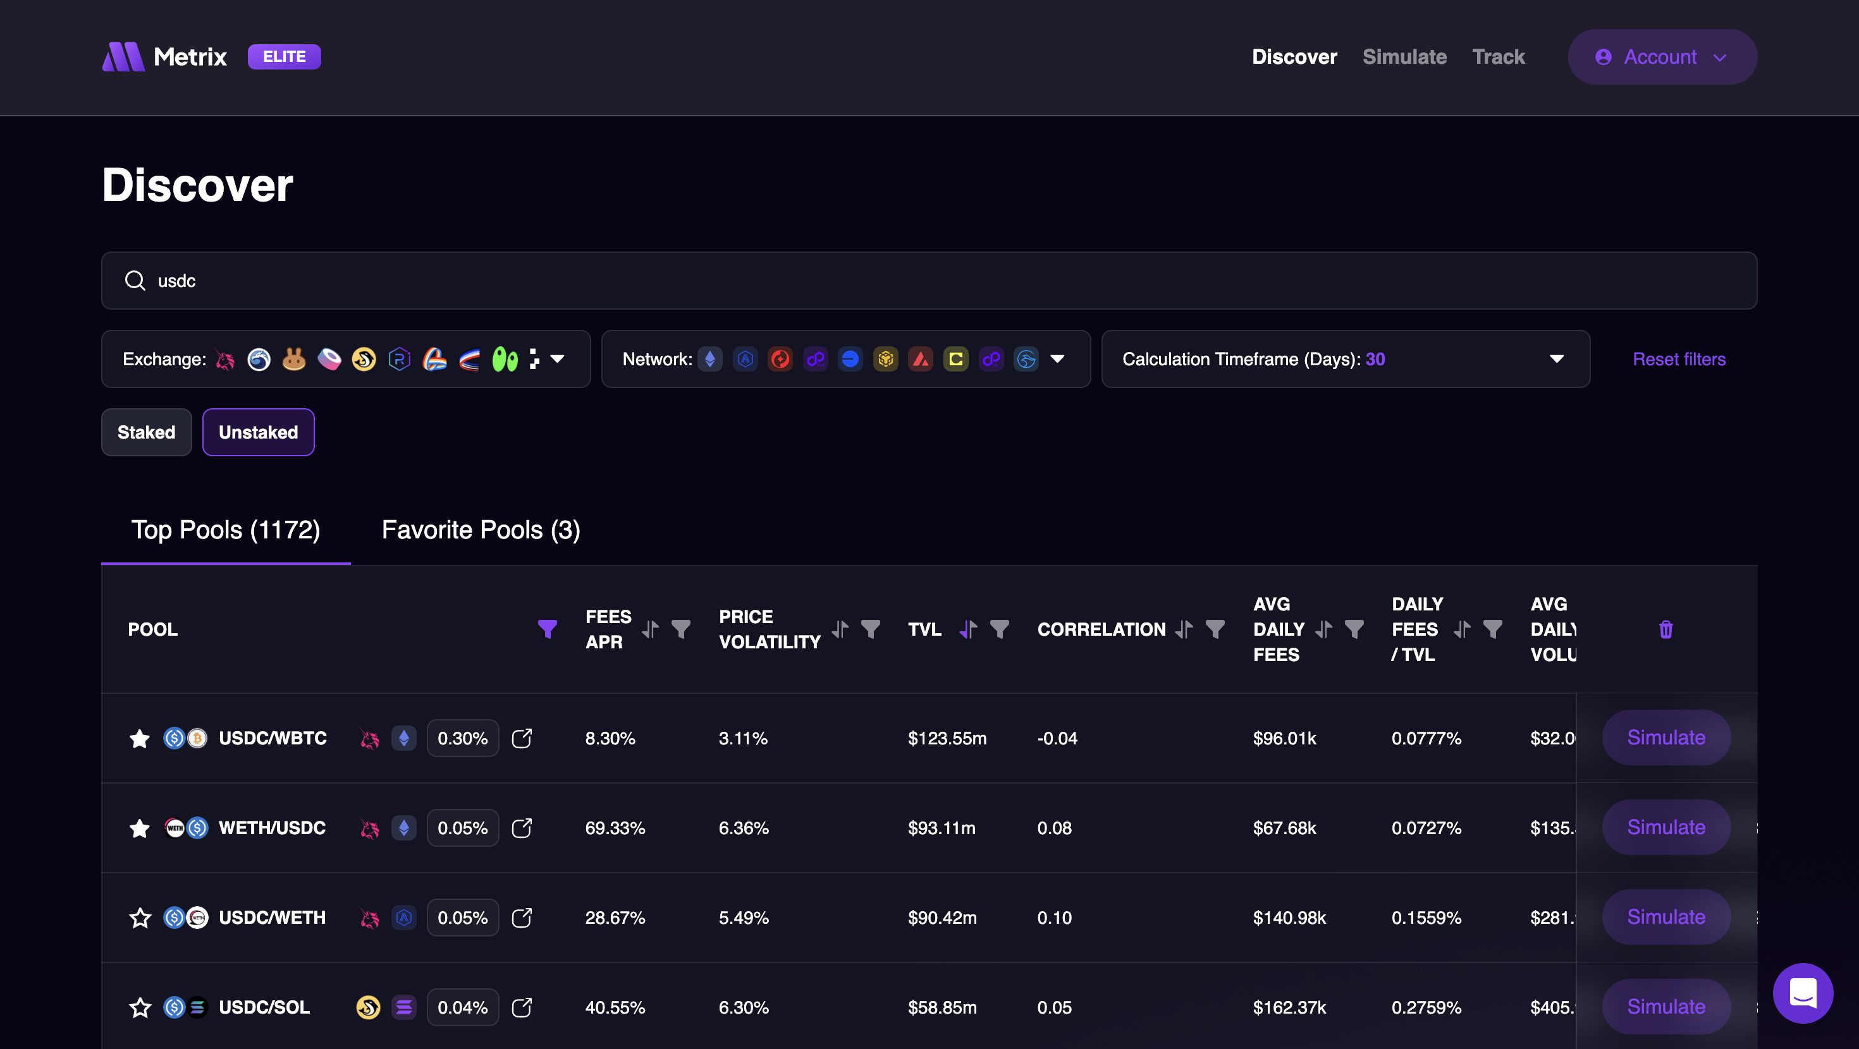The height and width of the screenshot is (1049, 1859).
Task: Filter by the Orca exchange icon
Action: click(364, 358)
